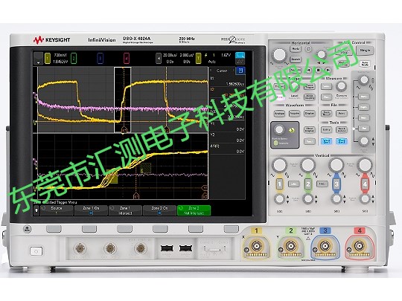
Task: Push the Auto Scale button
Action: (x=365, y=64)
